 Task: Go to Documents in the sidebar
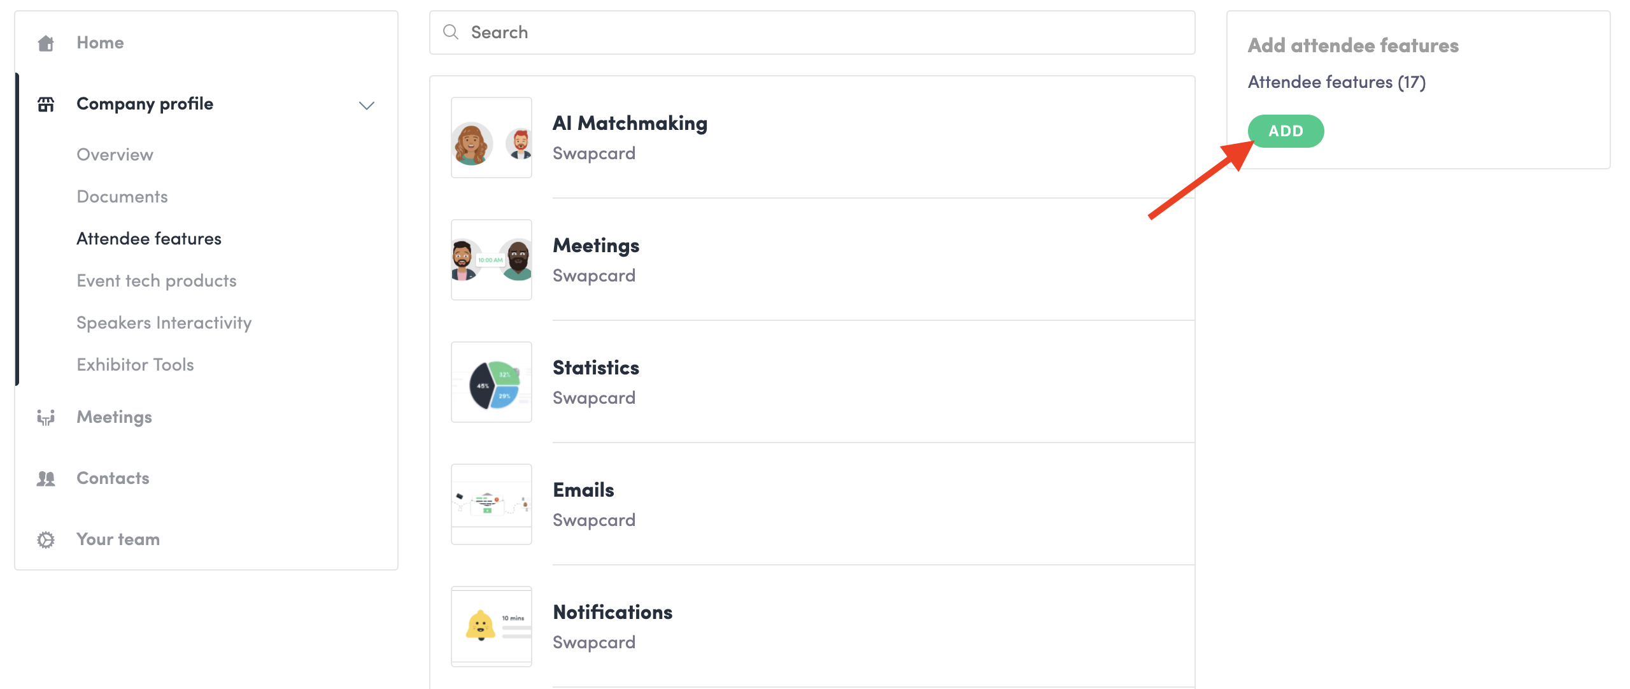coord(122,197)
